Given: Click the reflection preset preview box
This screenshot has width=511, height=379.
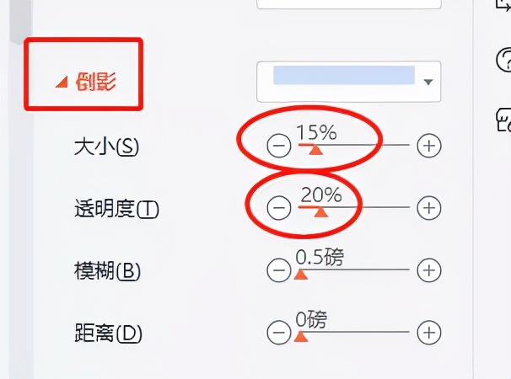Looking at the screenshot, I should point(344,75).
